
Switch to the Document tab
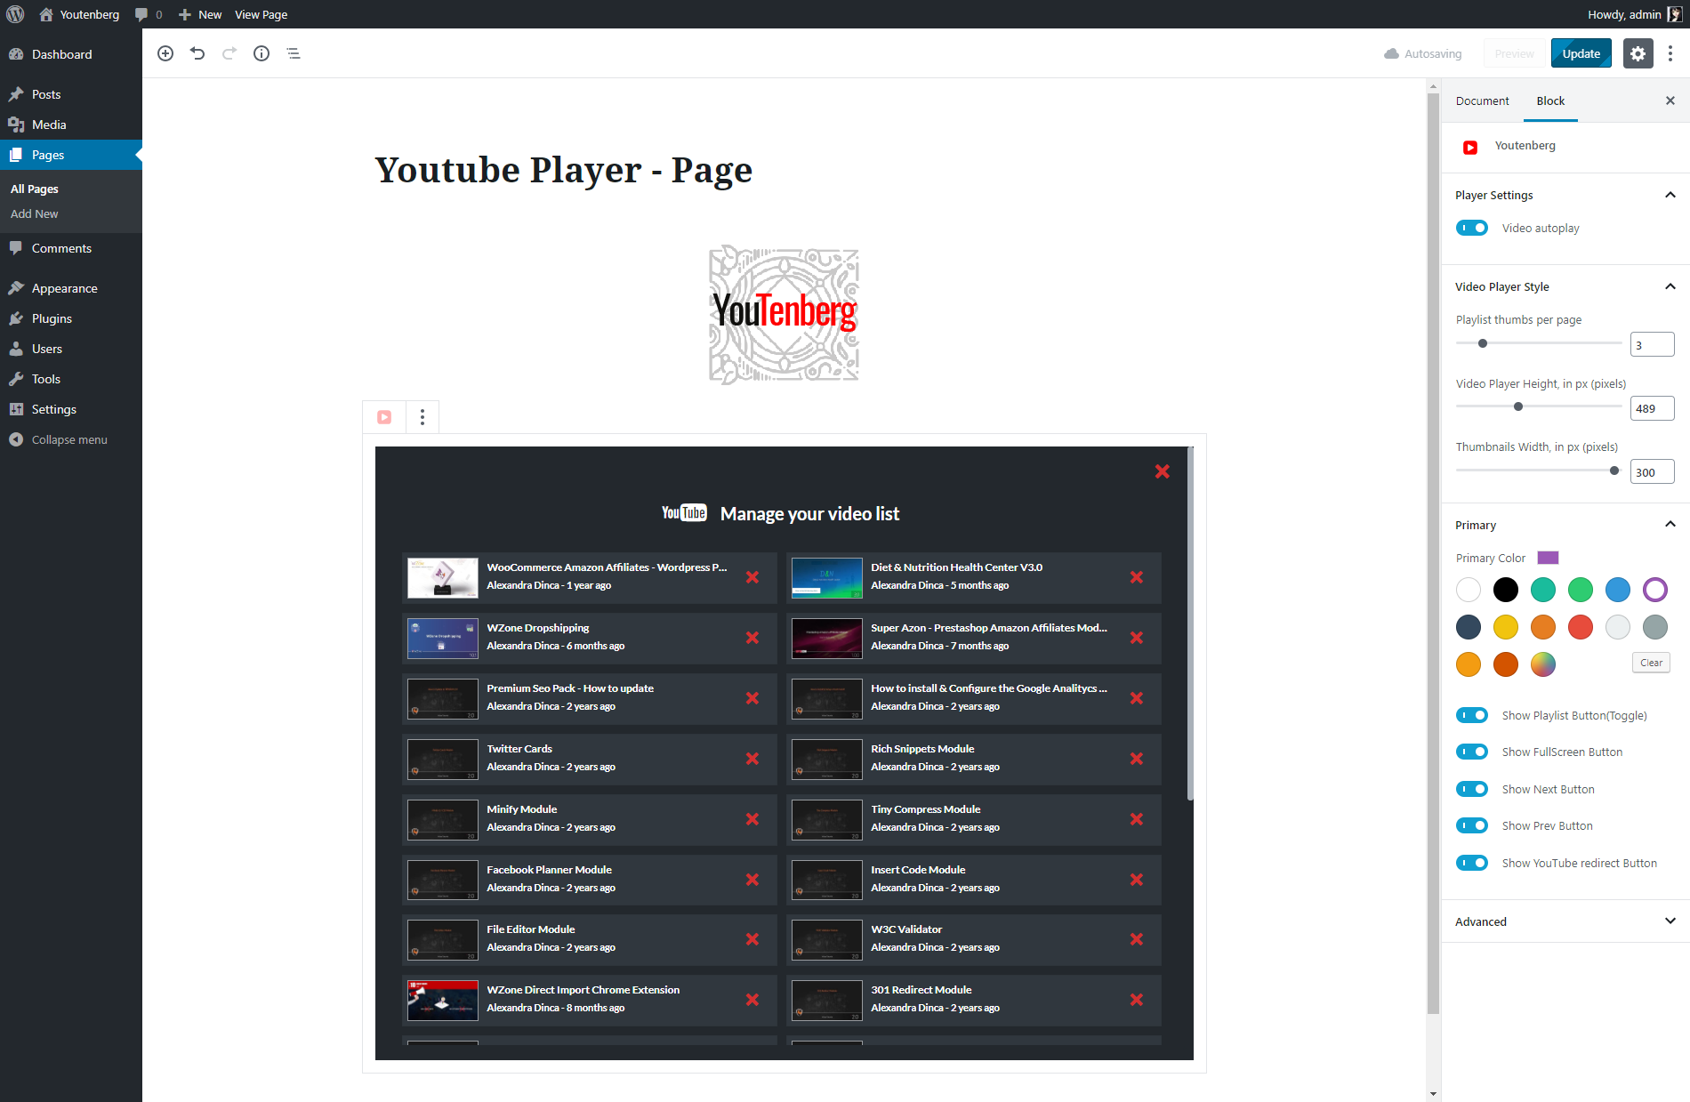point(1482,101)
